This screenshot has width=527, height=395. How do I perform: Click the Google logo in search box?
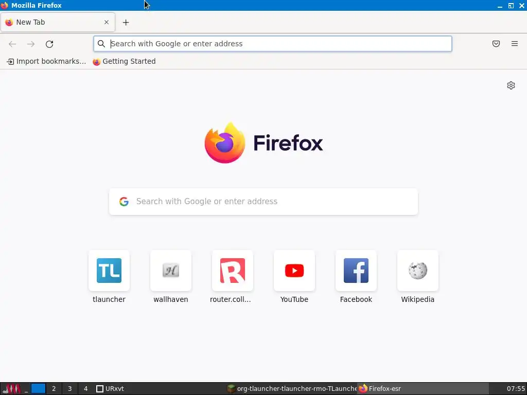124,202
